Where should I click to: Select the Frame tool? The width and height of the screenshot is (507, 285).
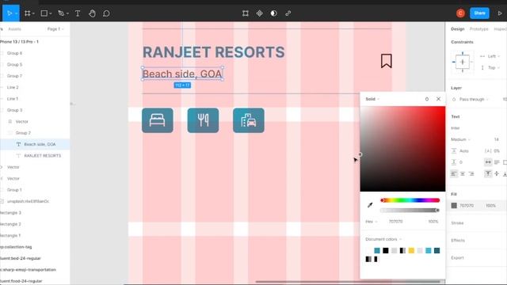(28, 13)
